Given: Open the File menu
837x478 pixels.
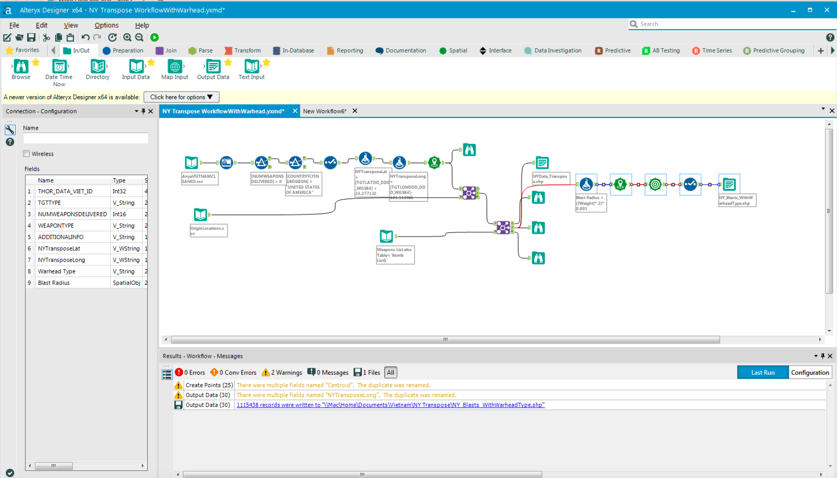Looking at the screenshot, I should (x=14, y=25).
